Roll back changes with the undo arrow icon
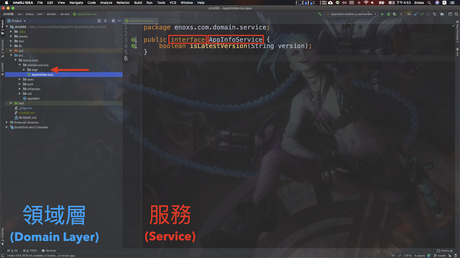 point(434,14)
